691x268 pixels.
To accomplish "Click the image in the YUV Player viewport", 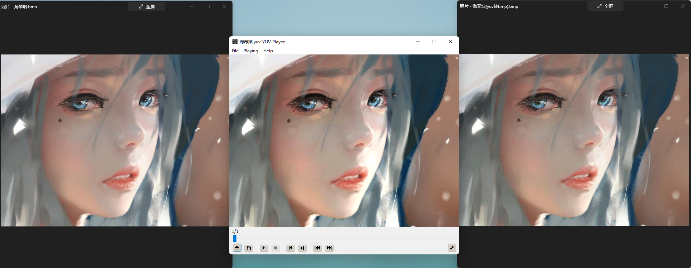I will coord(344,141).
